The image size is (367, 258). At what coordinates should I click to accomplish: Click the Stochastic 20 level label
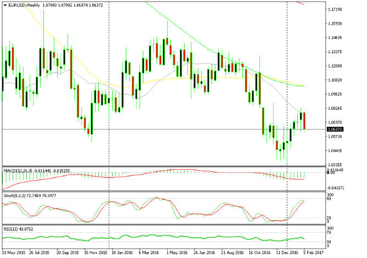coord(329,218)
